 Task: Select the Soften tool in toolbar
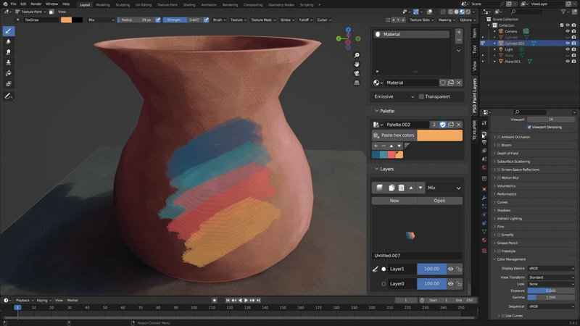click(9, 41)
